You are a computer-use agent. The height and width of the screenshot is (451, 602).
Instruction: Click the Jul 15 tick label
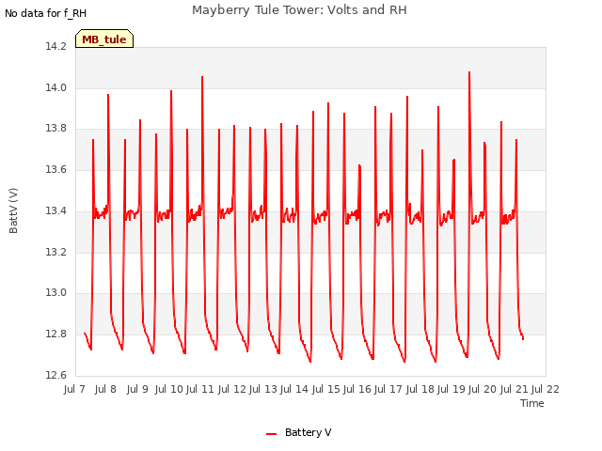(x=326, y=389)
